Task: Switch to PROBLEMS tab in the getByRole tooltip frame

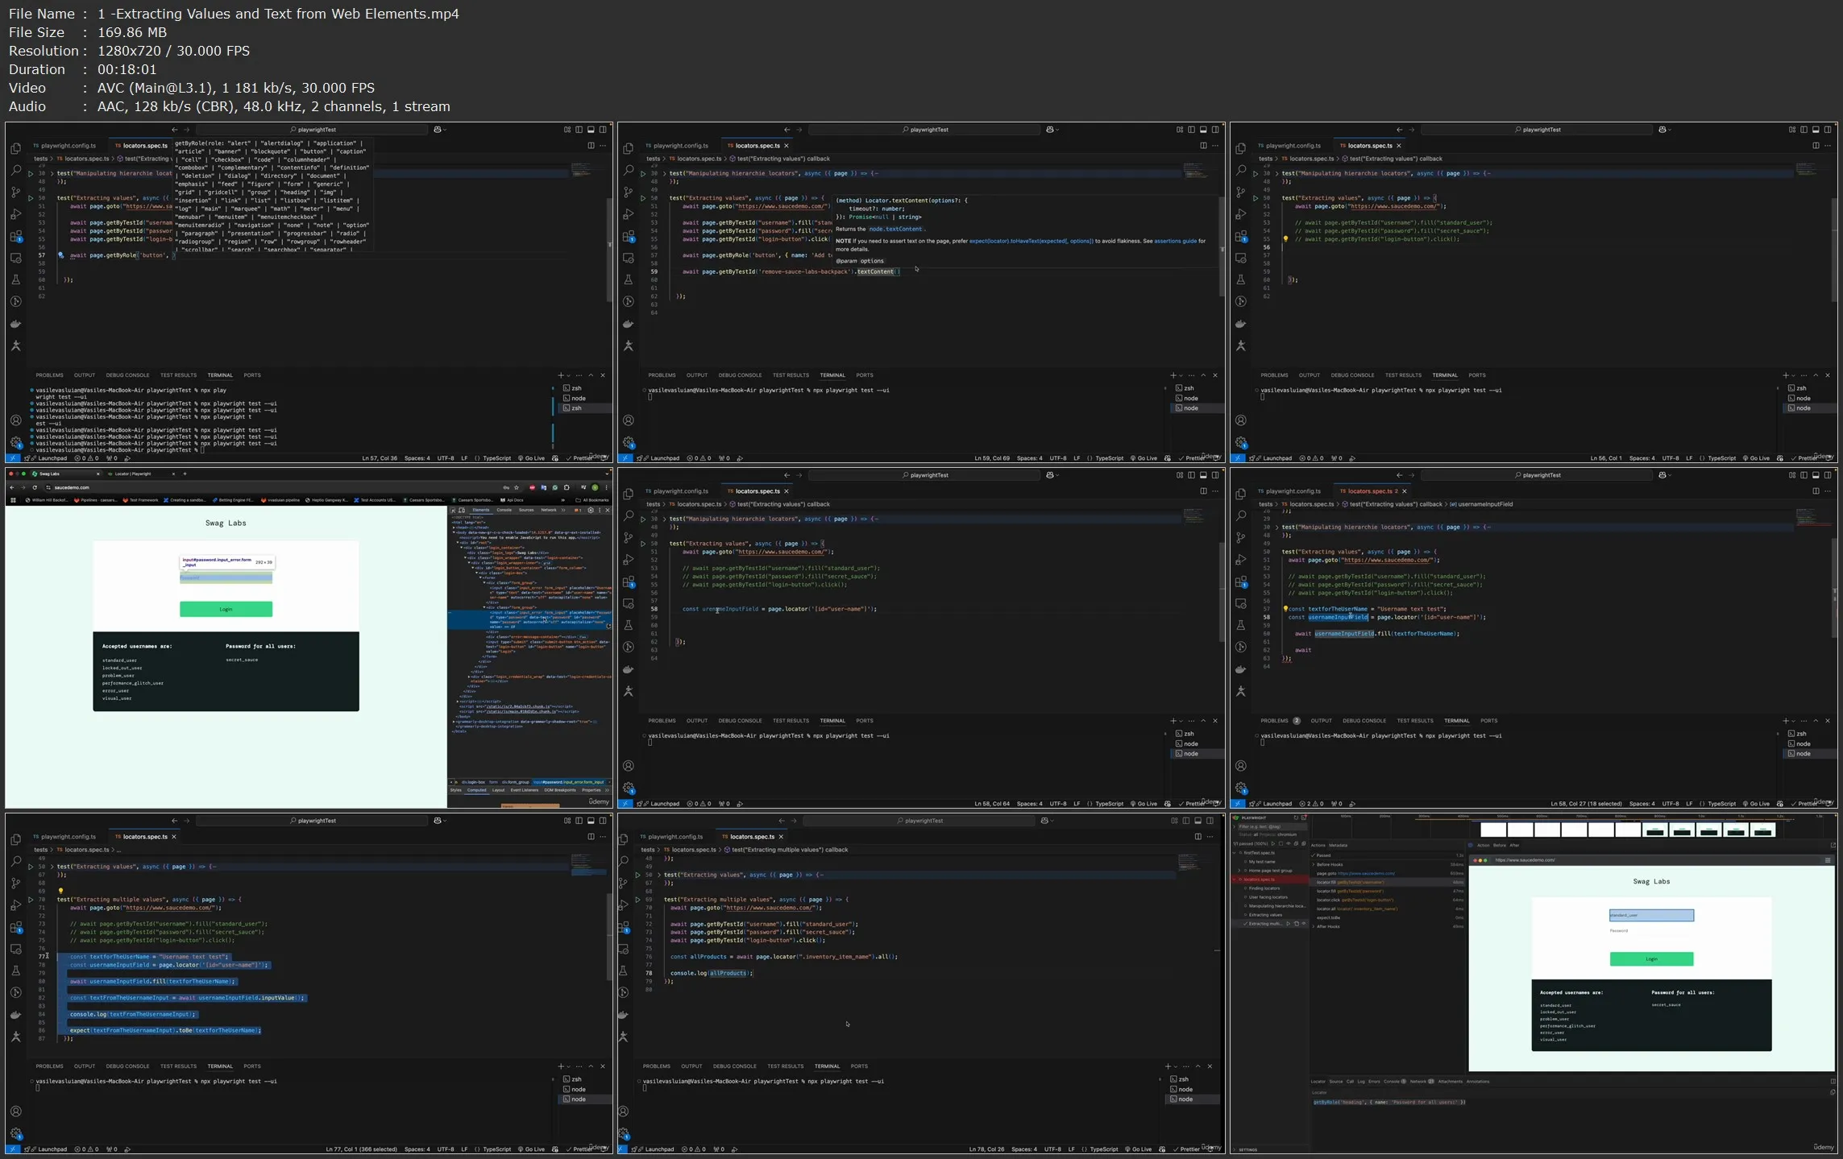Action: [x=49, y=375]
